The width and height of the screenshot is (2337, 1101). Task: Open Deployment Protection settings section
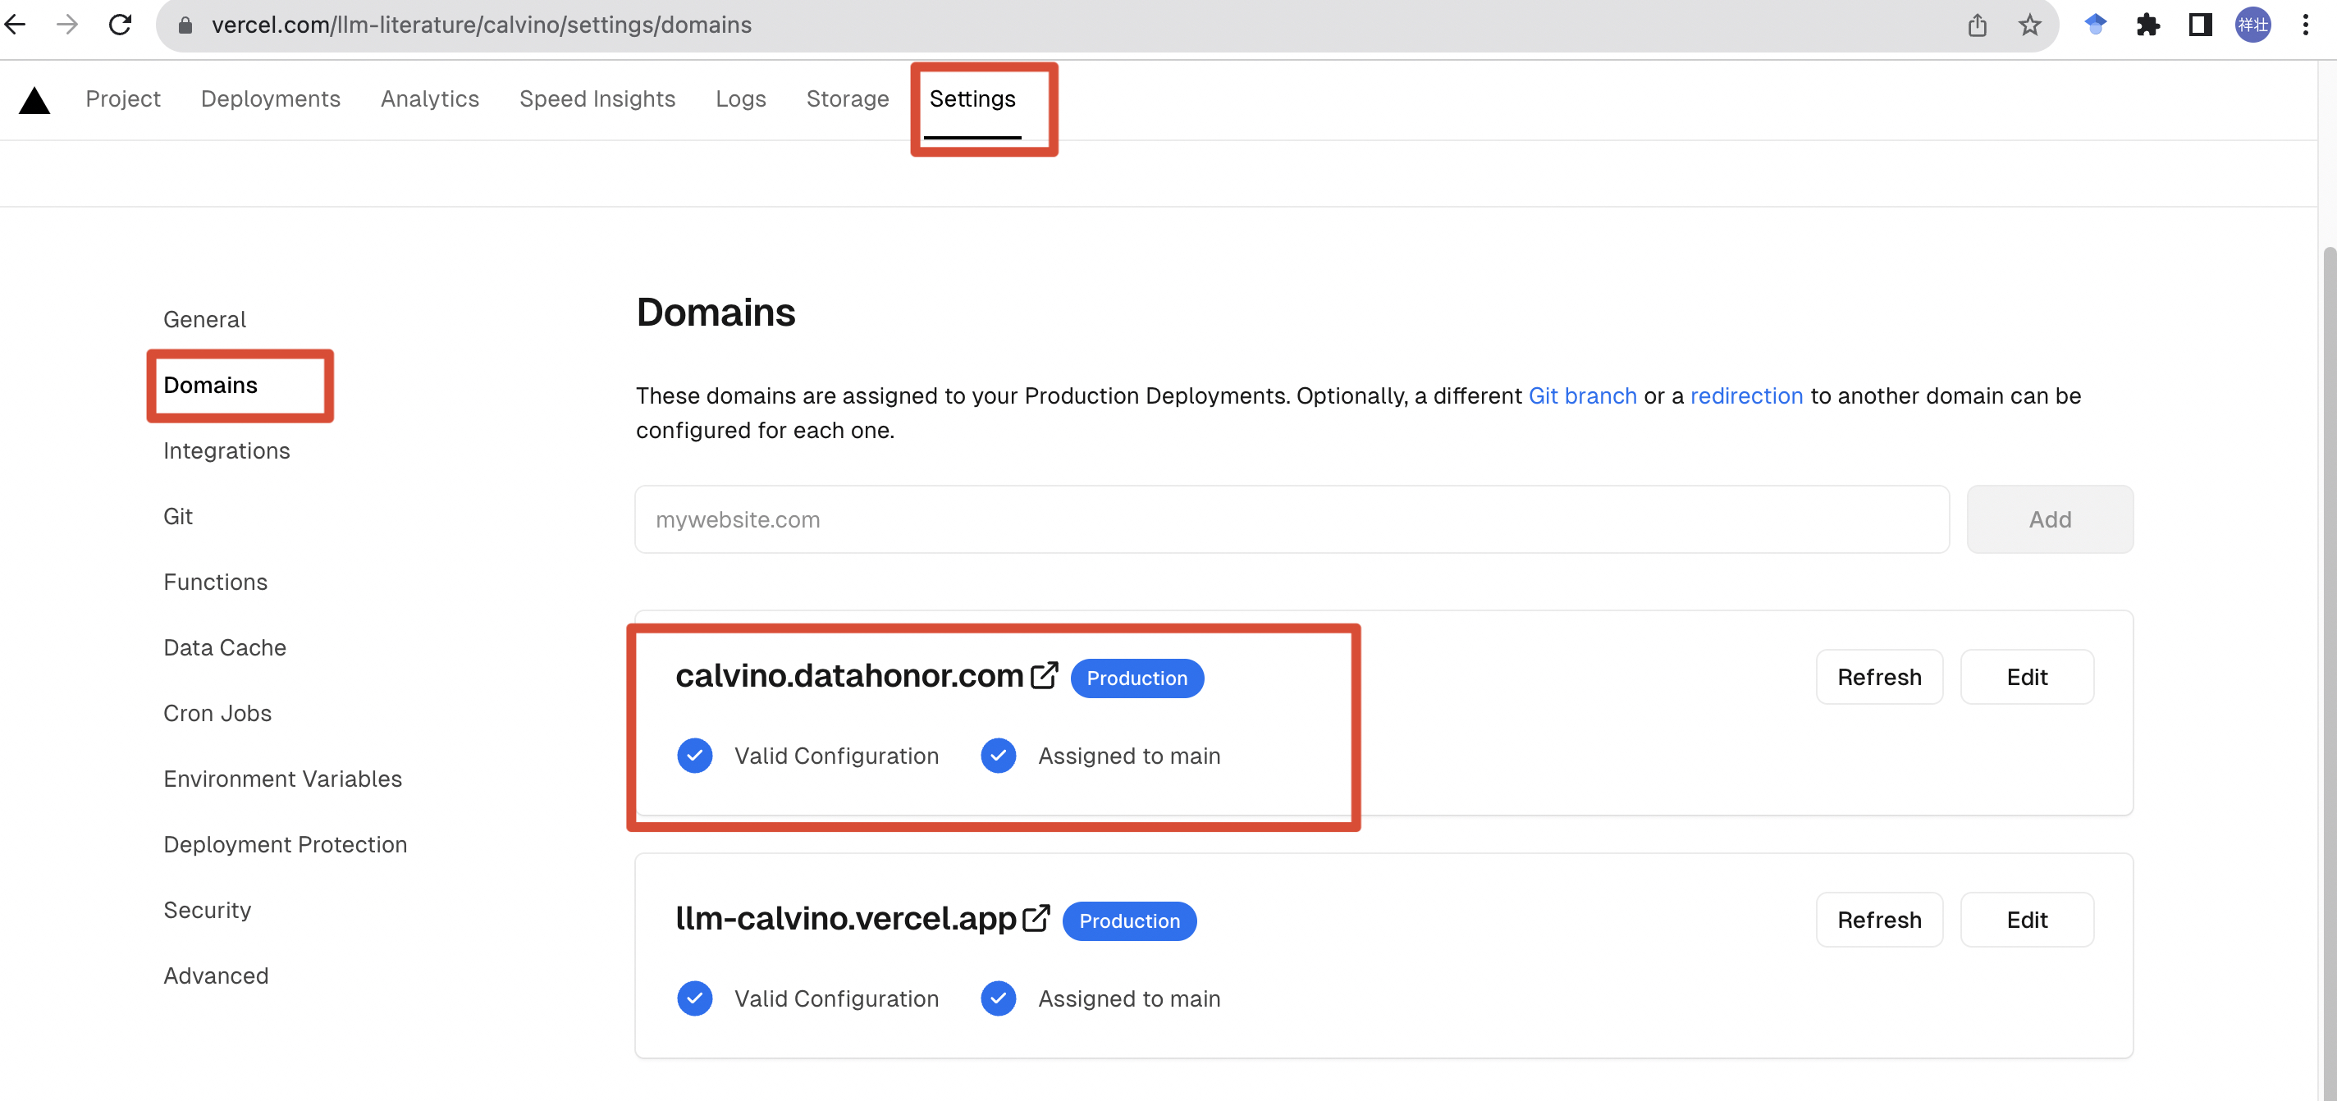285,843
